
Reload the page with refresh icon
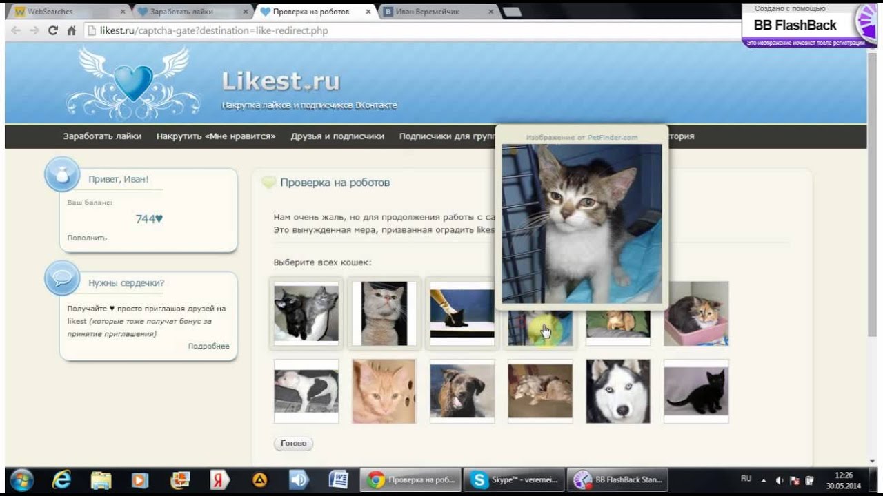pyautogui.click(x=52, y=31)
